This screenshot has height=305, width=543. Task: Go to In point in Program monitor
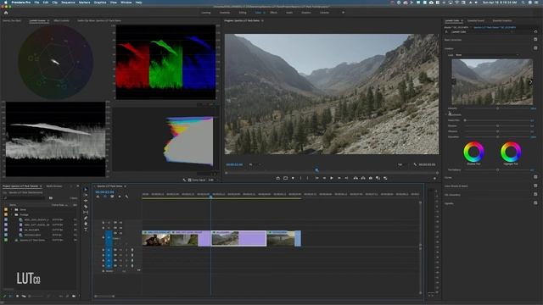click(x=316, y=178)
